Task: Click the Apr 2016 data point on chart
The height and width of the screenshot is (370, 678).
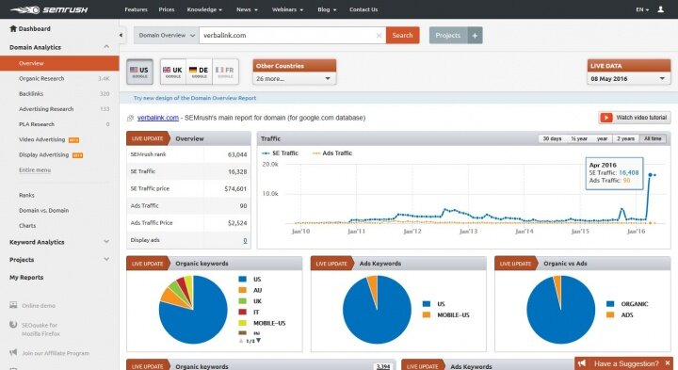Action: coord(650,174)
